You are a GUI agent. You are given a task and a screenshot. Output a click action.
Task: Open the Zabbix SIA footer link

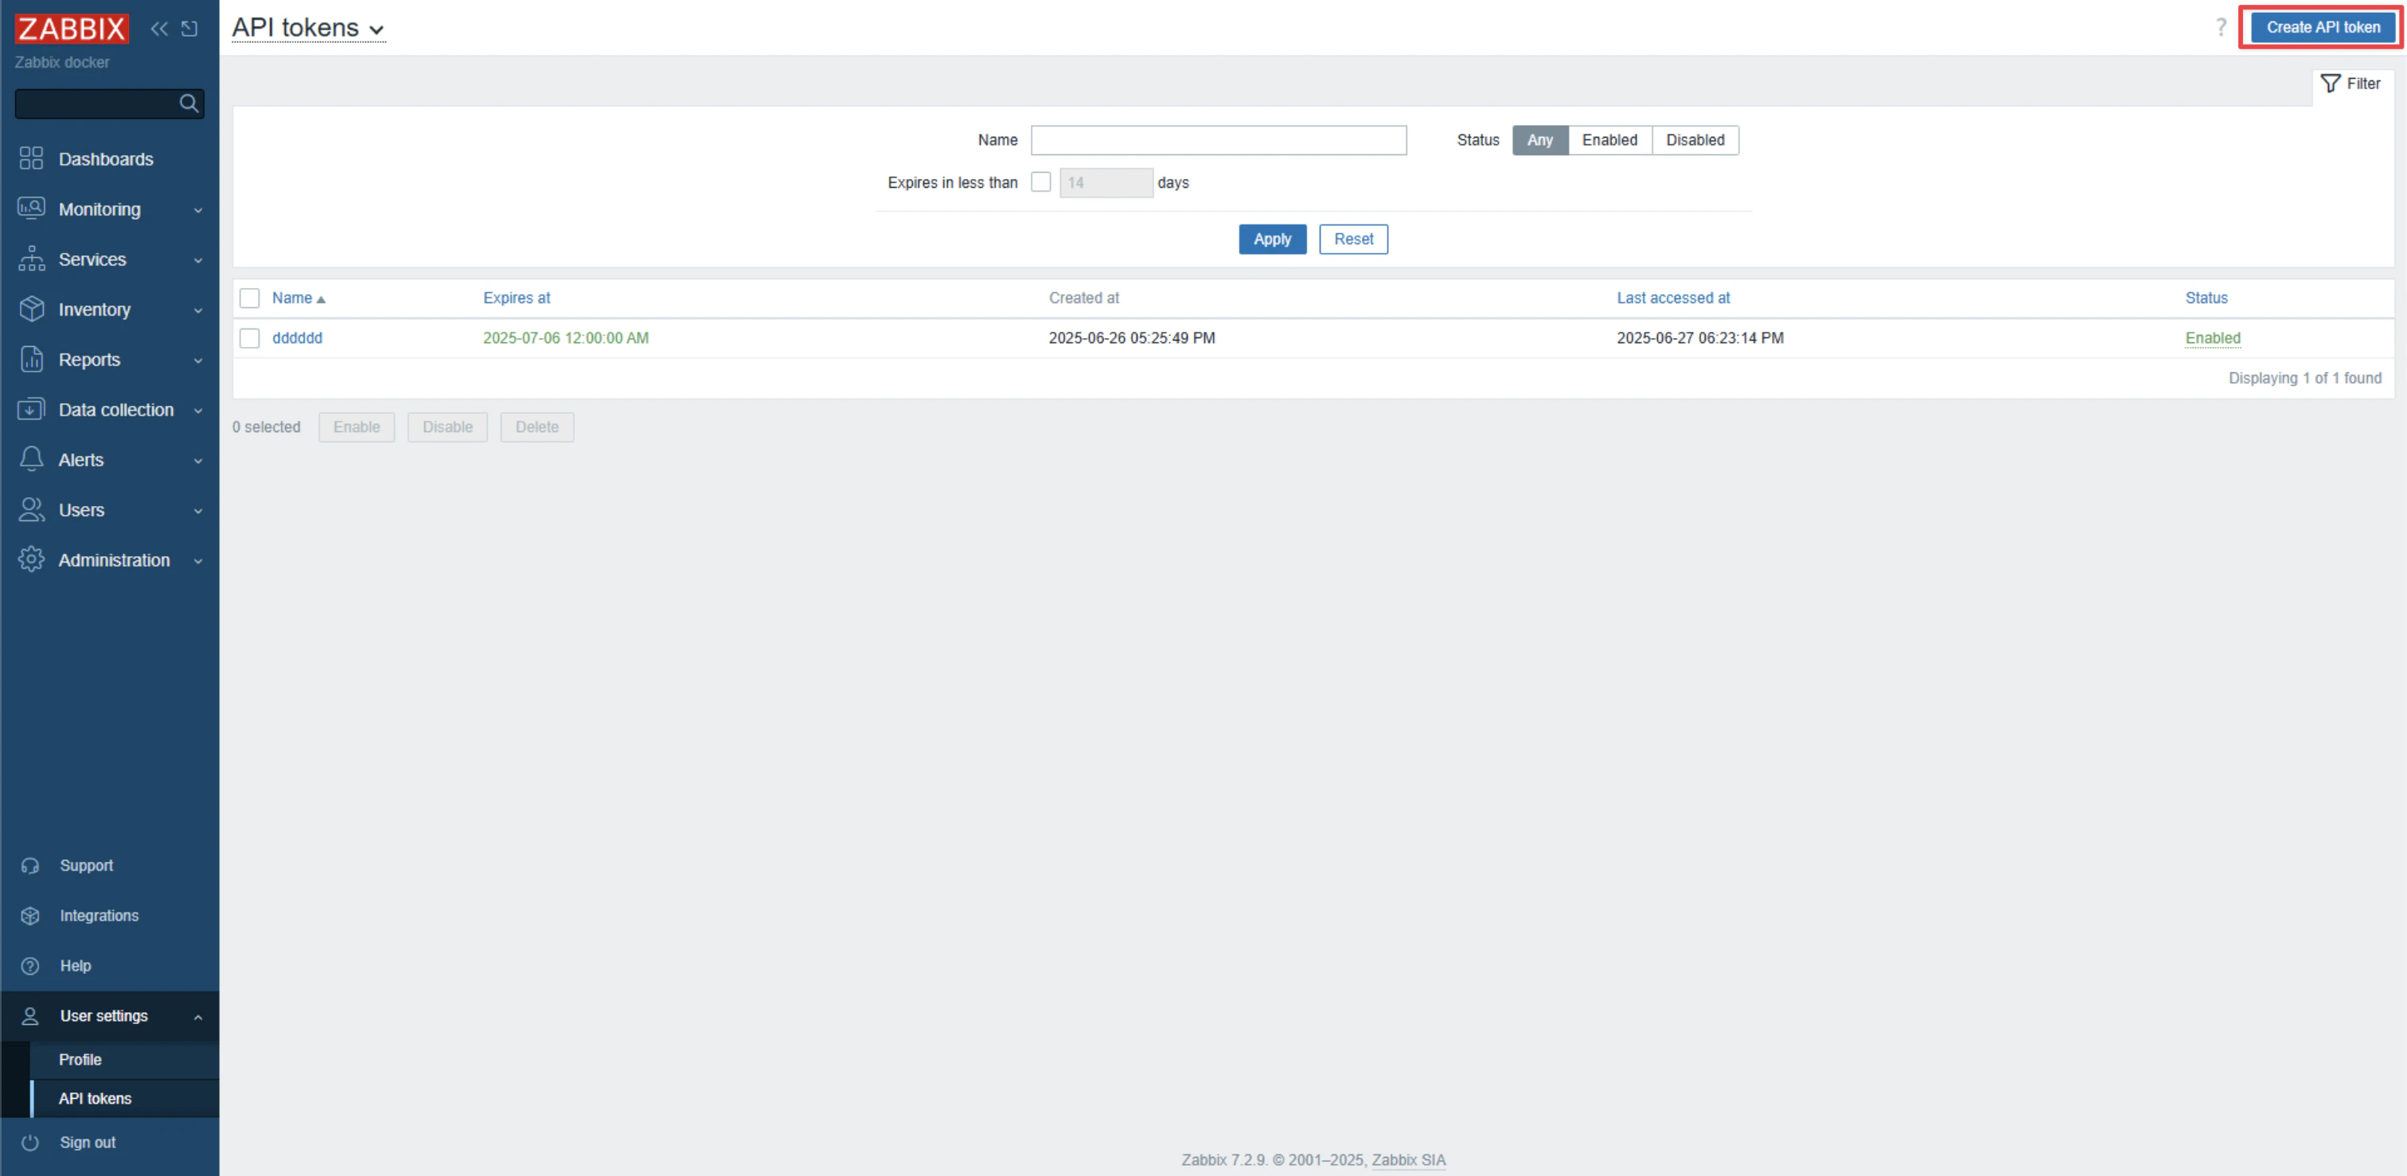pos(1408,1160)
